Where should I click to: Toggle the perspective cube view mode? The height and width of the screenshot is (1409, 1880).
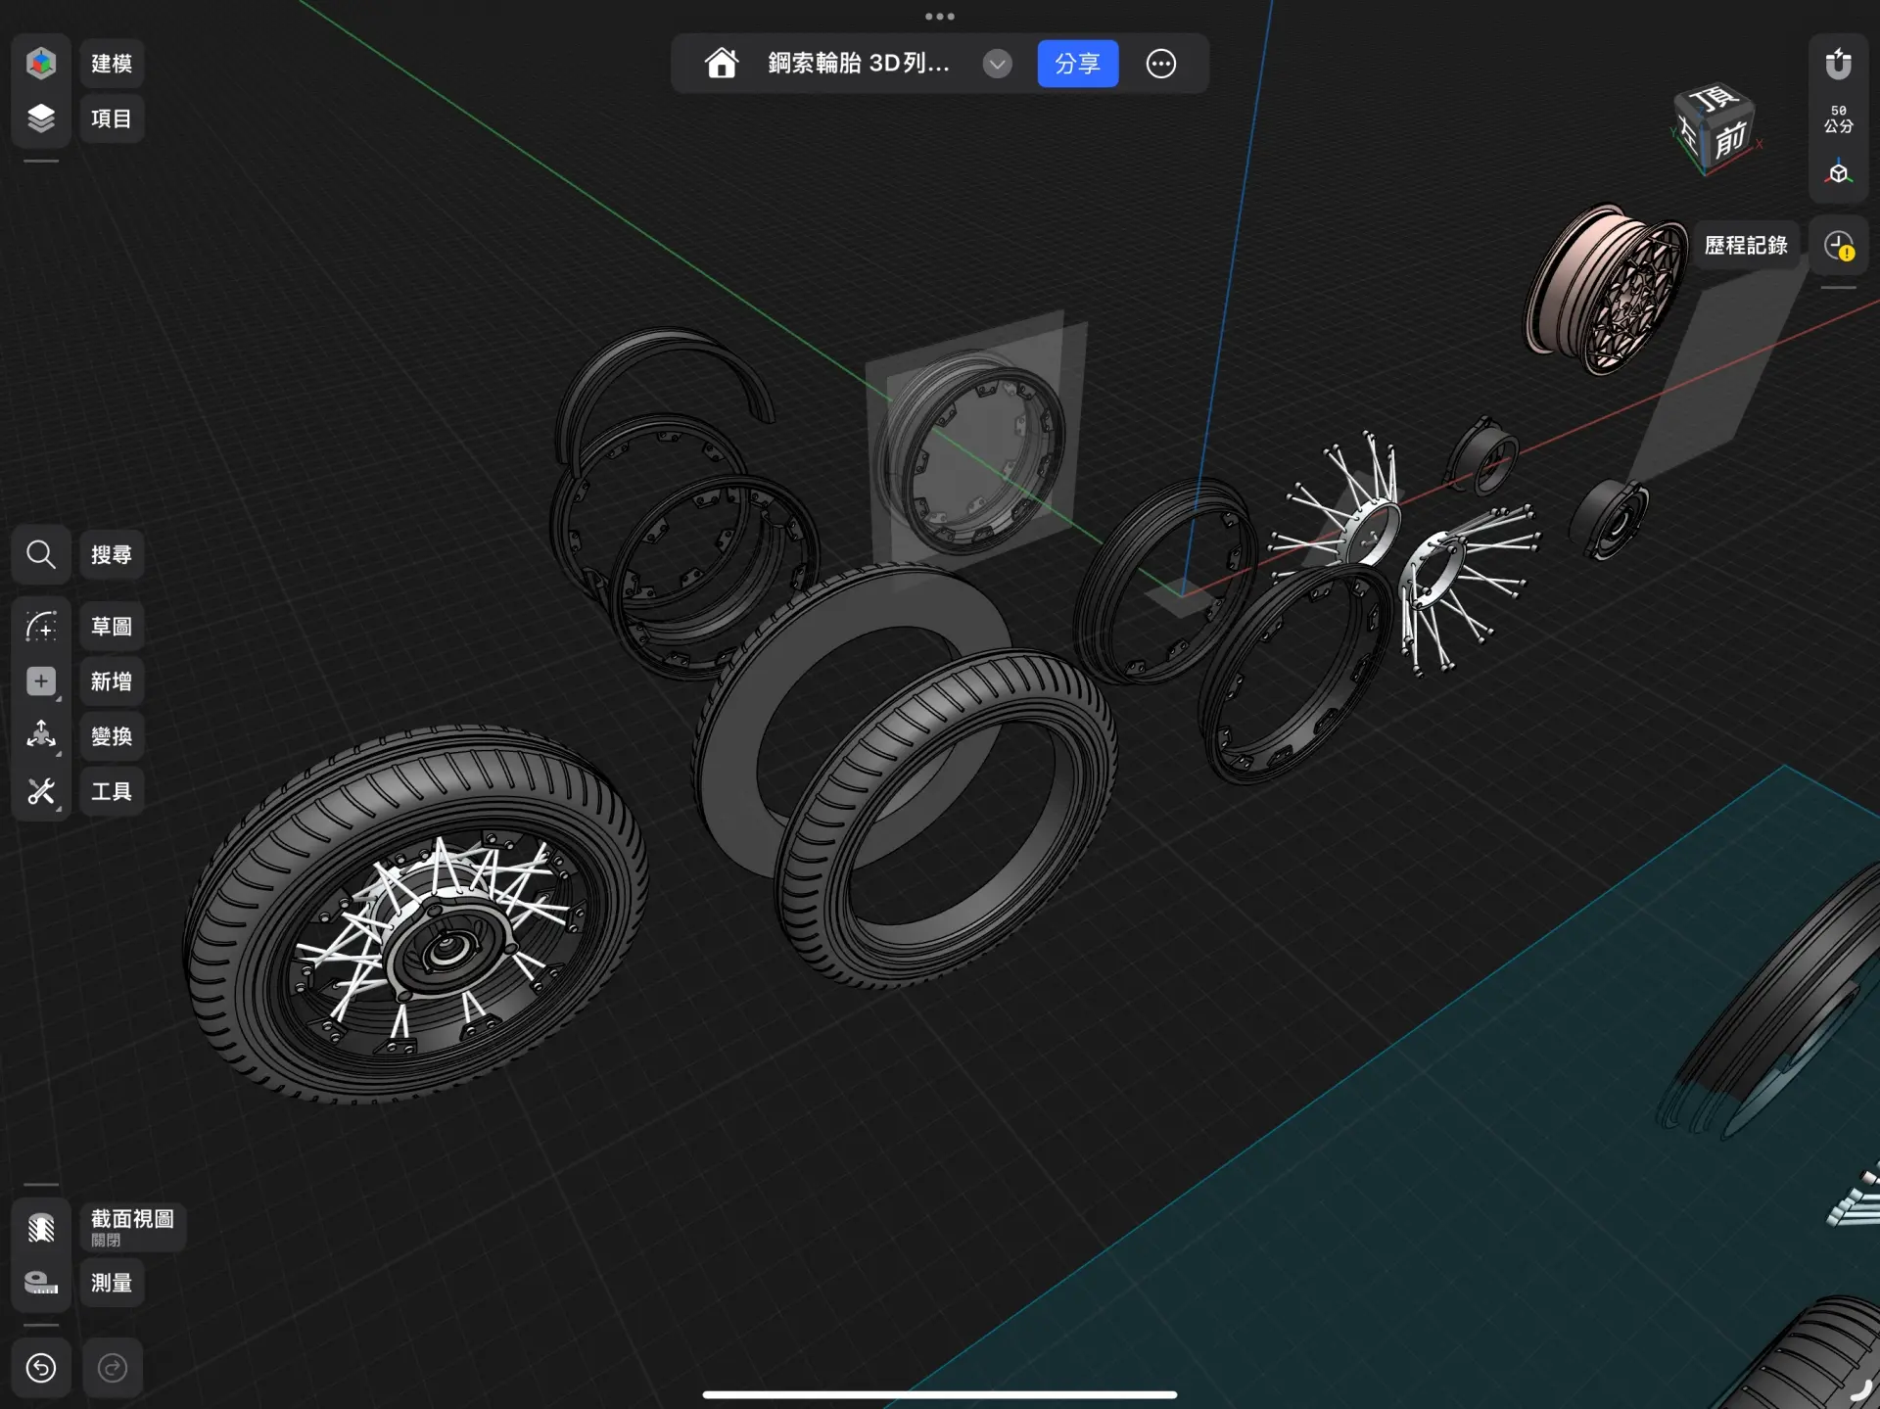pyautogui.click(x=1838, y=173)
